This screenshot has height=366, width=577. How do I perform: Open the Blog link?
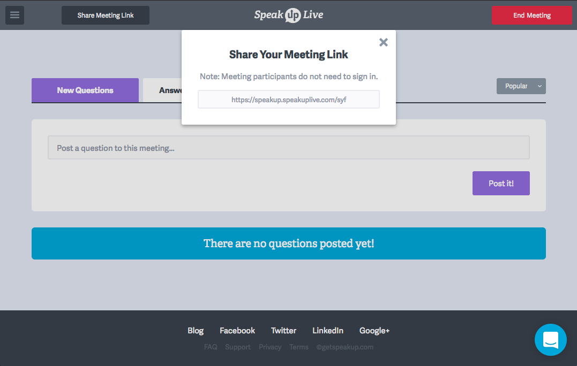coord(196,330)
